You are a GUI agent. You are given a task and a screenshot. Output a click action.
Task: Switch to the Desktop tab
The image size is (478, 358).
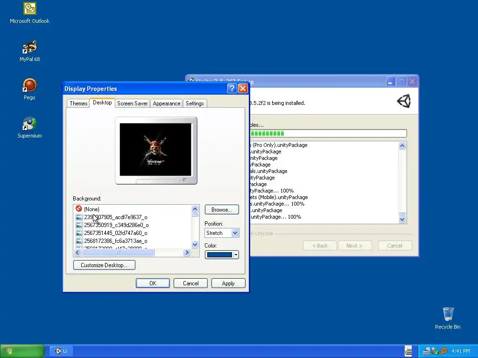pos(102,103)
